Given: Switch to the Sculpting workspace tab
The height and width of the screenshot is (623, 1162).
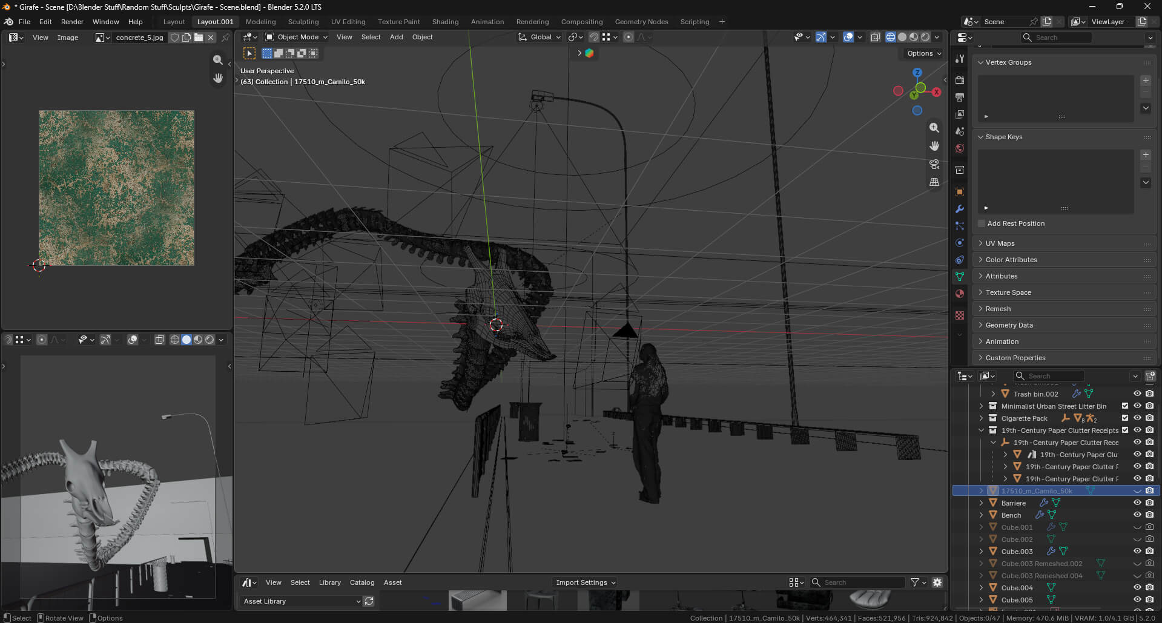Looking at the screenshot, I should click(x=303, y=22).
